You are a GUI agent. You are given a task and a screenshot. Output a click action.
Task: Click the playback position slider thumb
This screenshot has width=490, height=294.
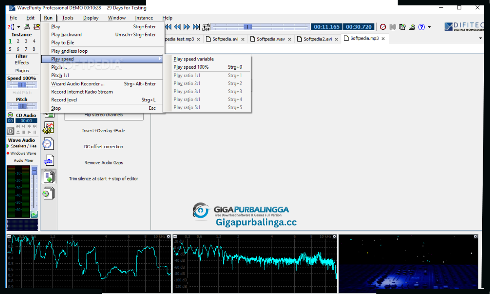[248, 27]
